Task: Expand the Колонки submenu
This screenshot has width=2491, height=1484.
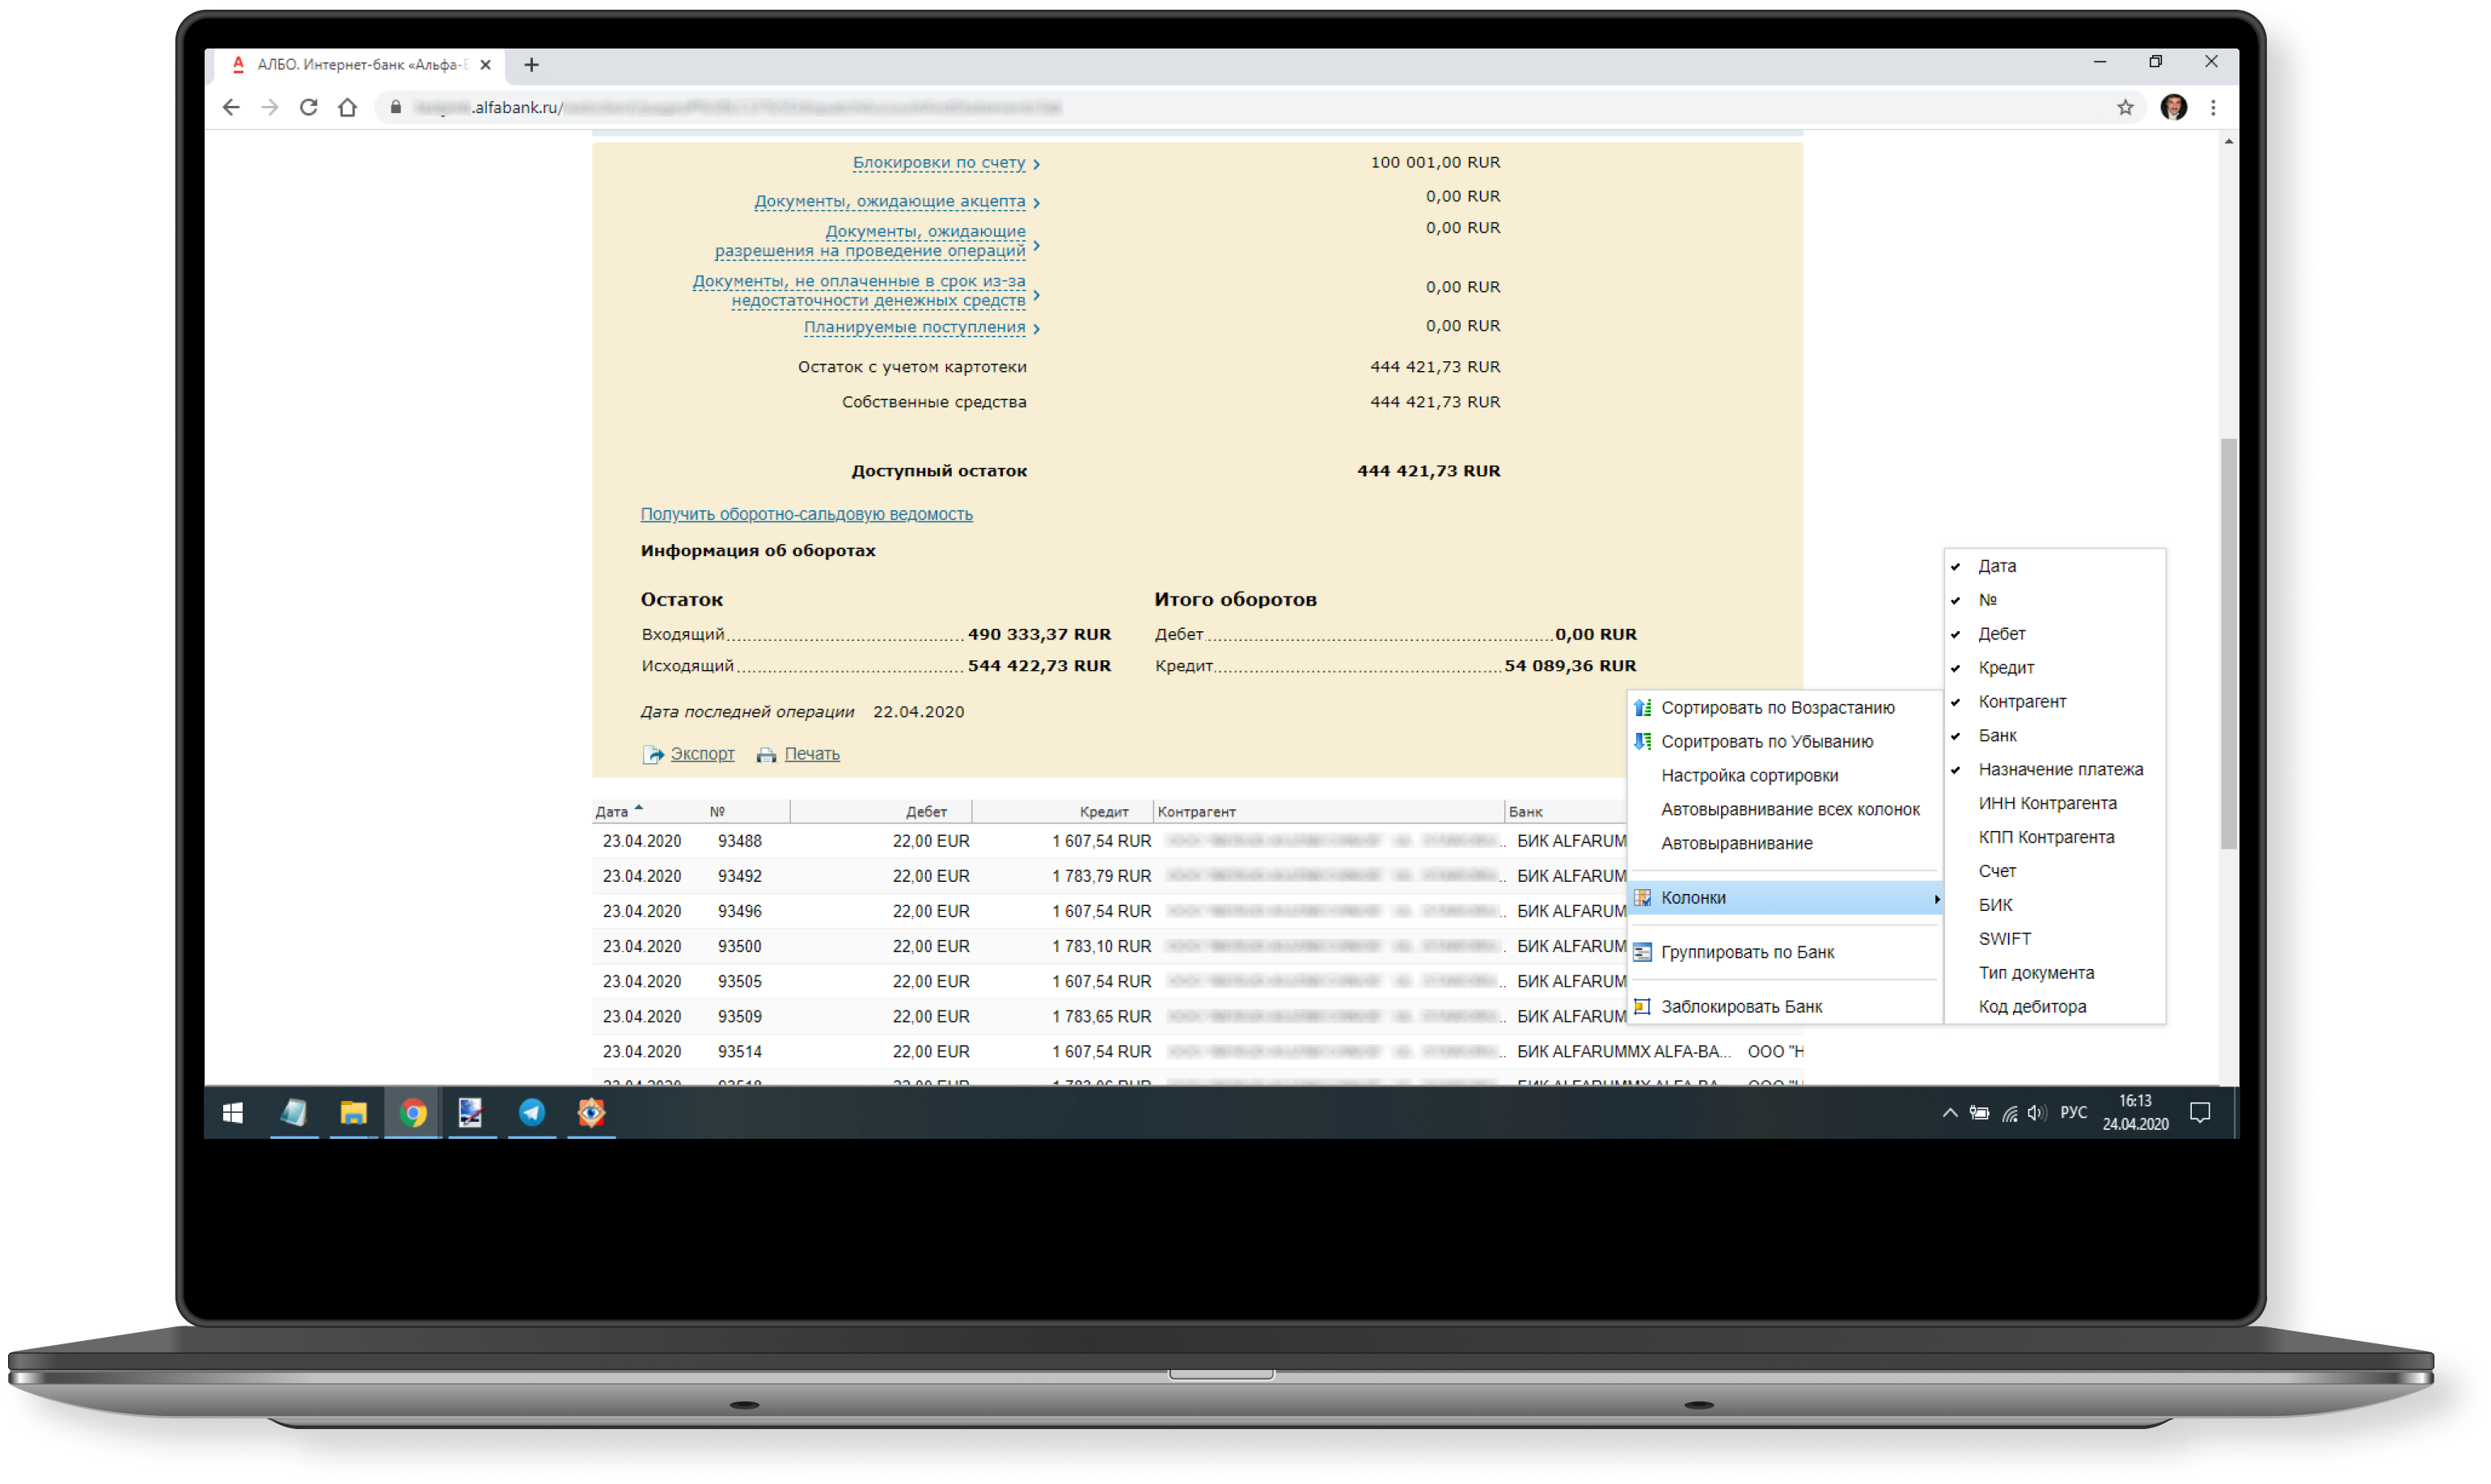Action: coord(1786,899)
